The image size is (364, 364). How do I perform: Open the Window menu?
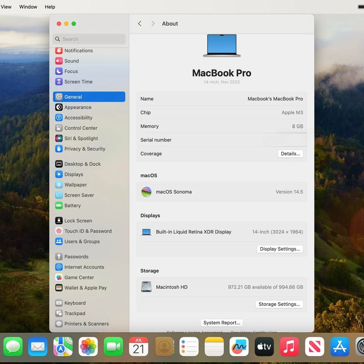coord(28,7)
